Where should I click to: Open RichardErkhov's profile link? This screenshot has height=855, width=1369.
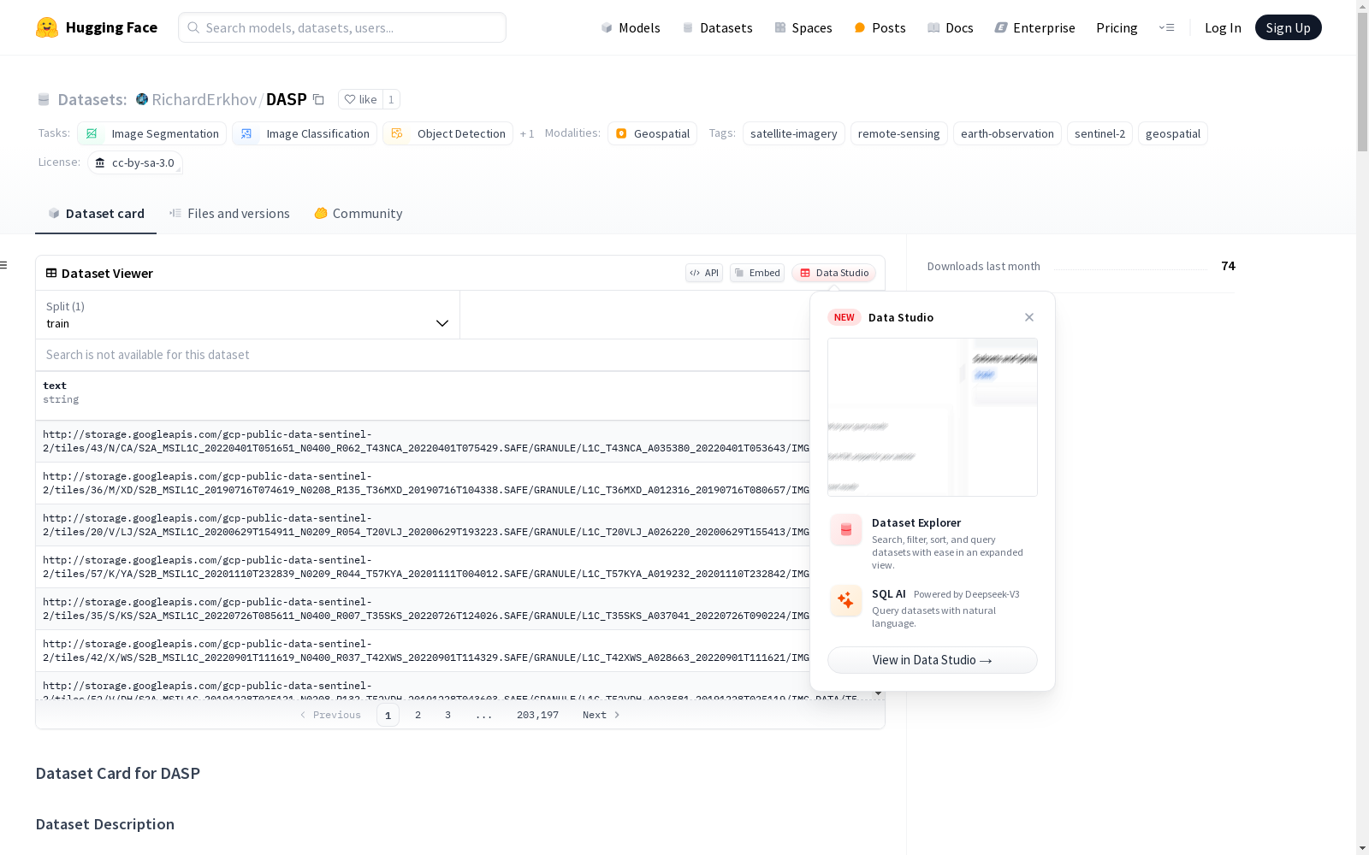(x=204, y=99)
